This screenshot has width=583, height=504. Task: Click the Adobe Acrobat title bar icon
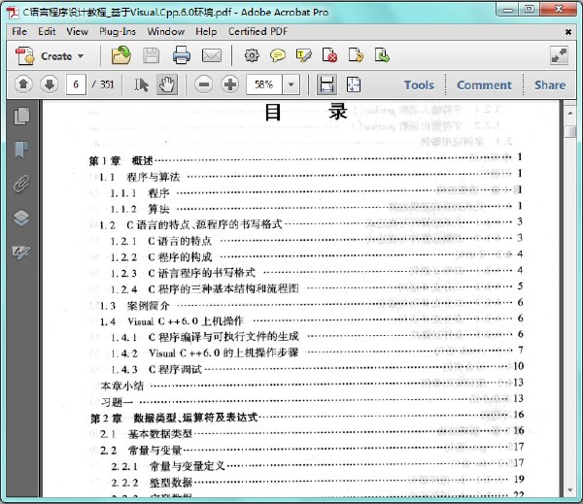click(x=13, y=13)
